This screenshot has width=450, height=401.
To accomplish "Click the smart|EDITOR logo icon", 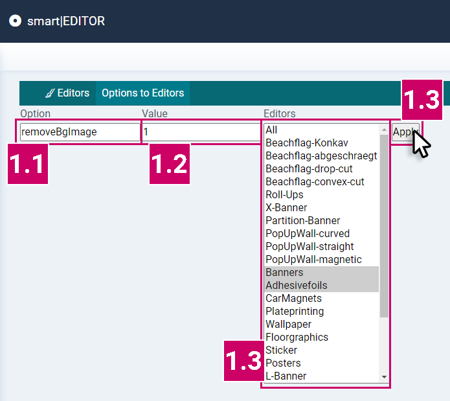I will click(x=15, y=21).
